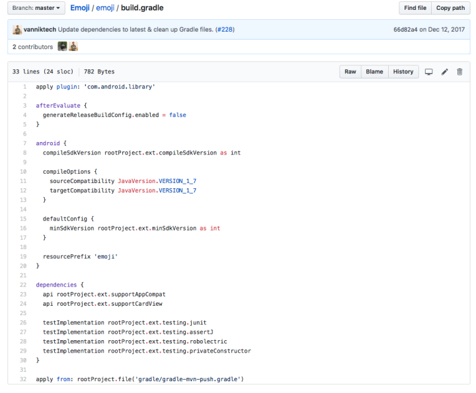Open the second contributor's avatar

point(73,46)
